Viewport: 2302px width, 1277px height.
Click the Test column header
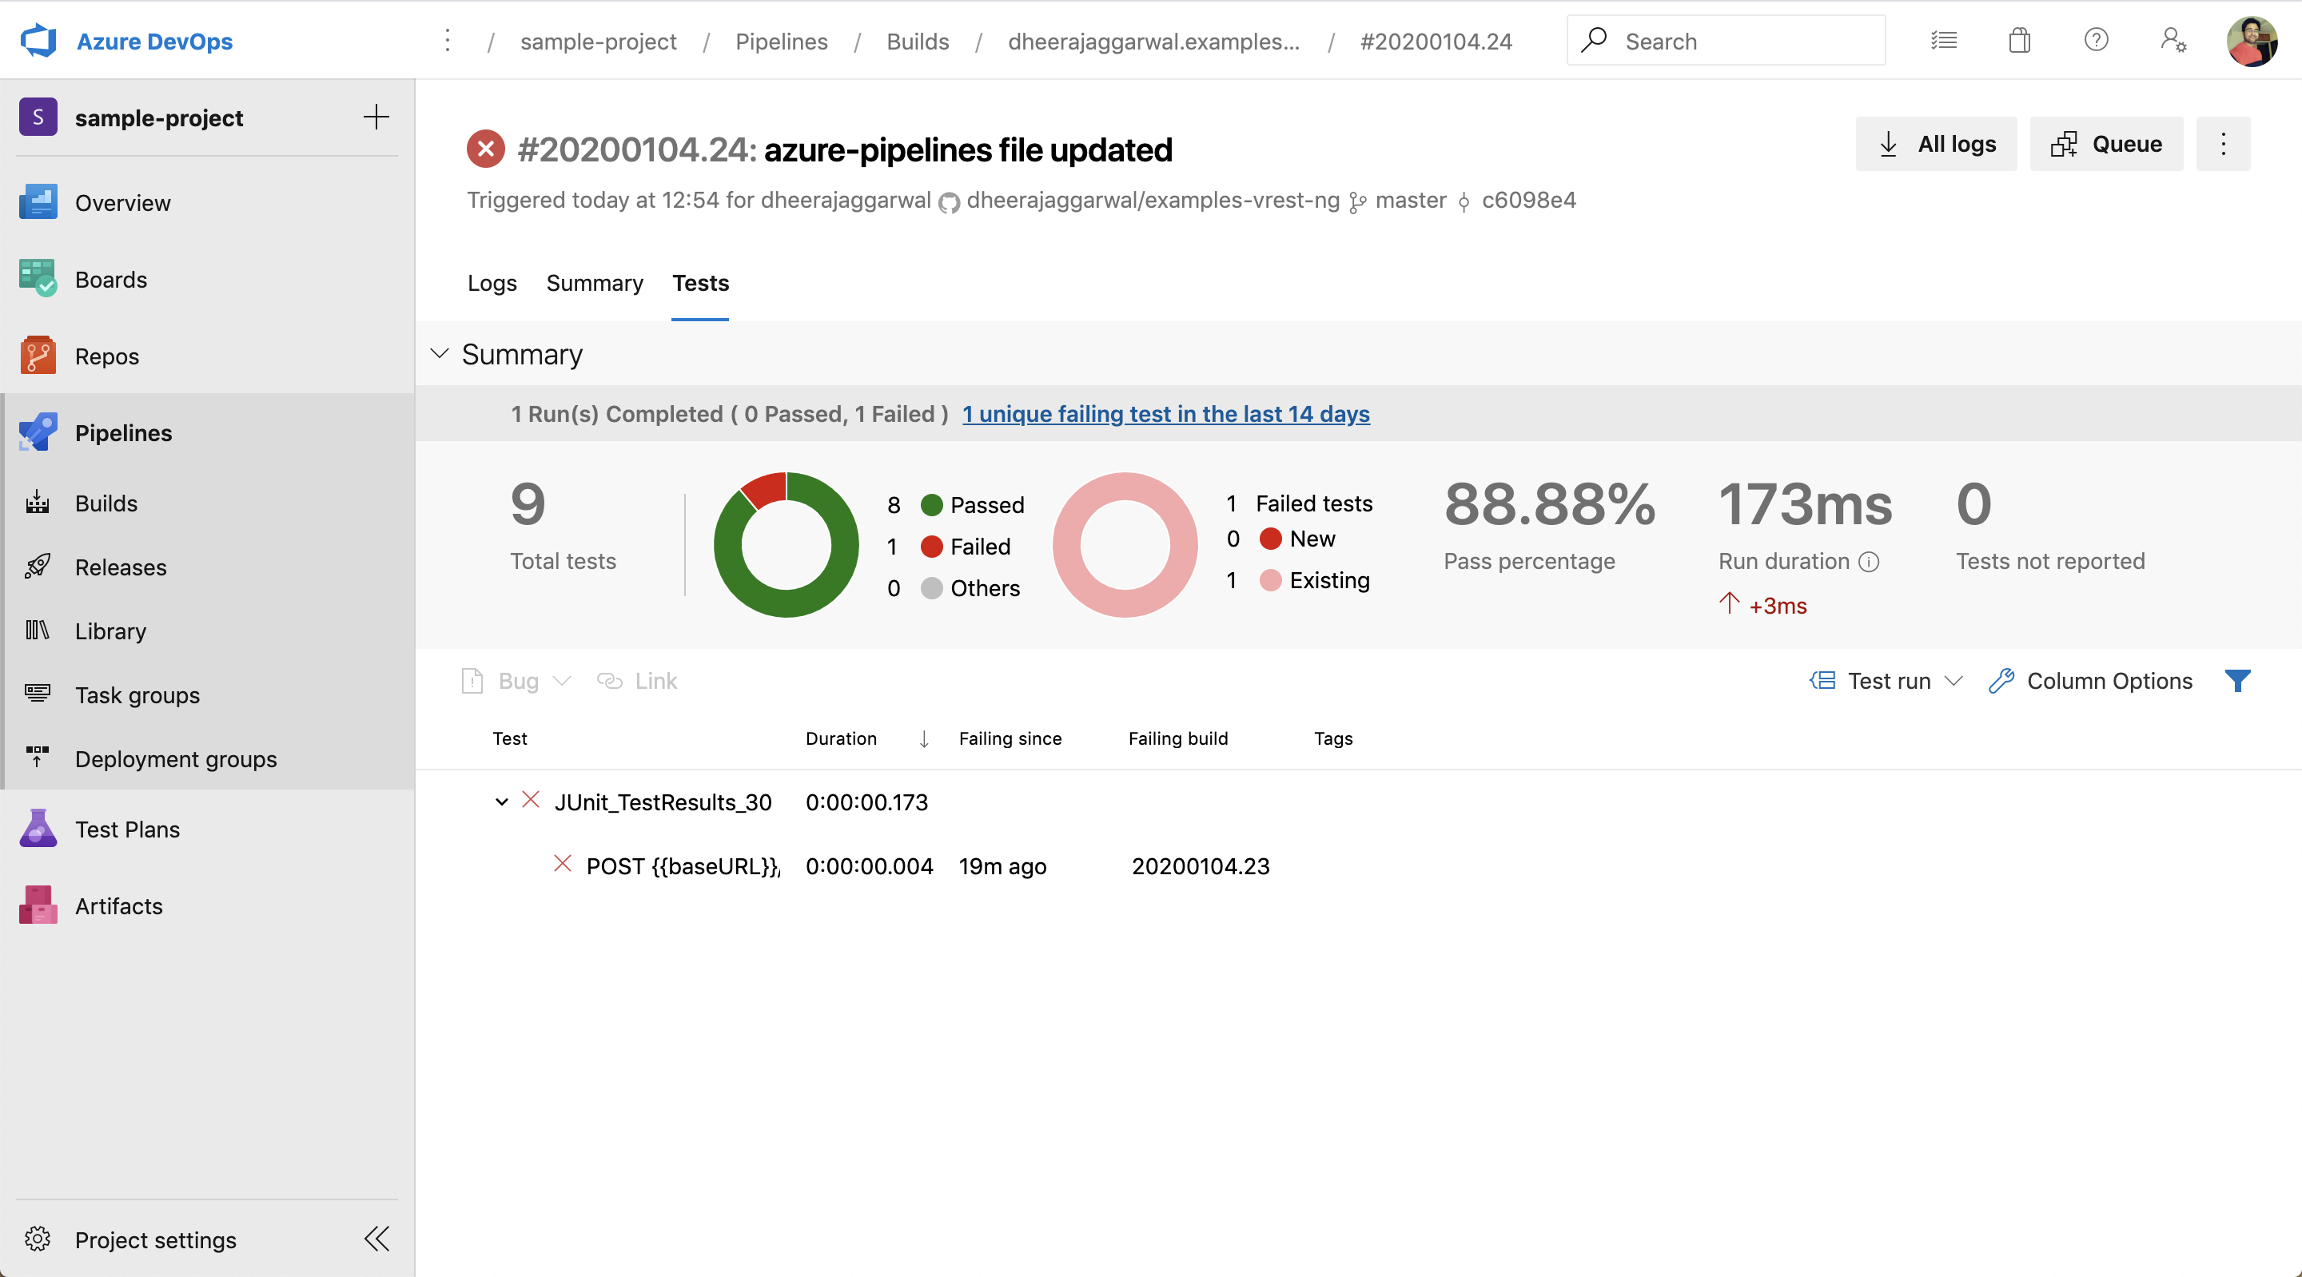510,739
